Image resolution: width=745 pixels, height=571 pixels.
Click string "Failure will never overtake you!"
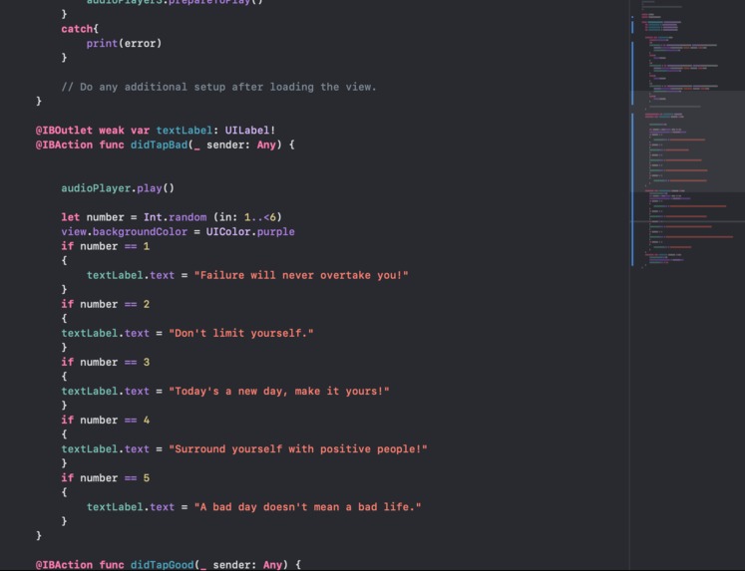301,275
